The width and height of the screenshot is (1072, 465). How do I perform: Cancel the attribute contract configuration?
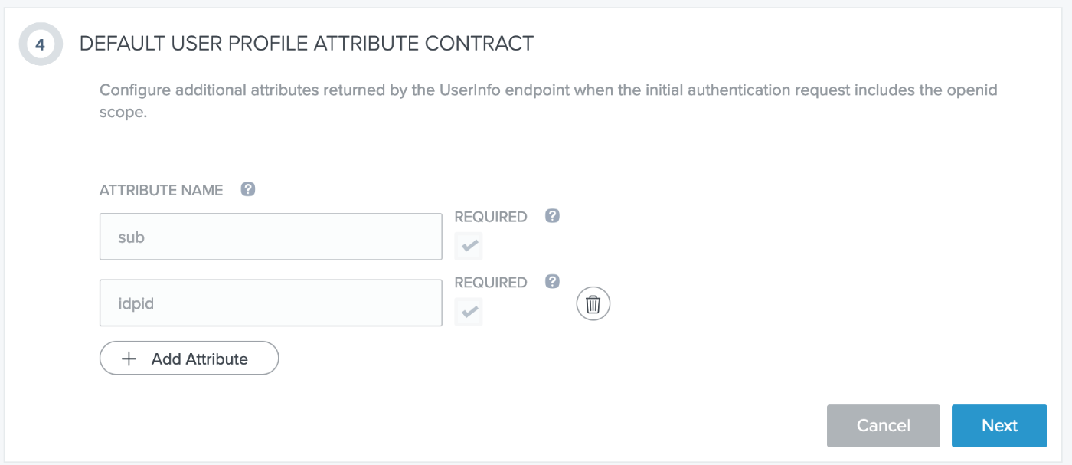click(883, 426)
